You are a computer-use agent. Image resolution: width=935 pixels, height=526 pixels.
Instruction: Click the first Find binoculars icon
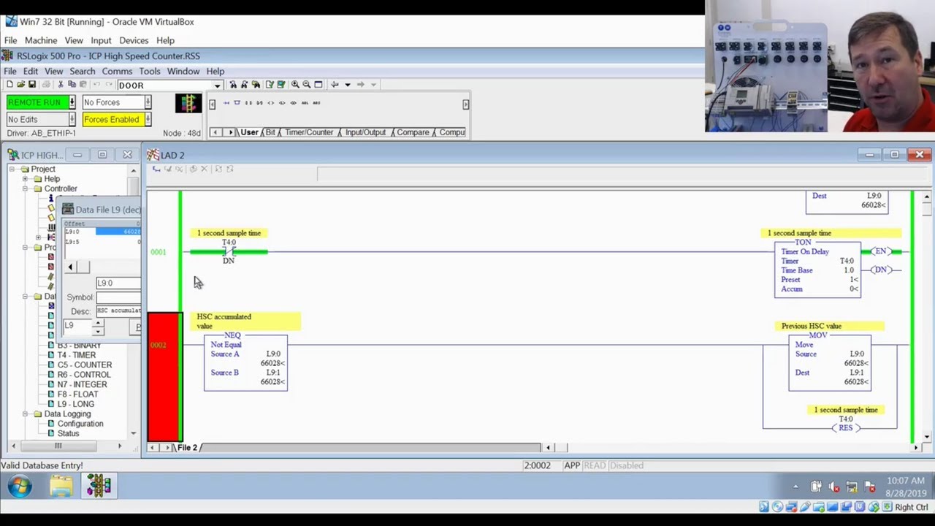click(233, 85)
